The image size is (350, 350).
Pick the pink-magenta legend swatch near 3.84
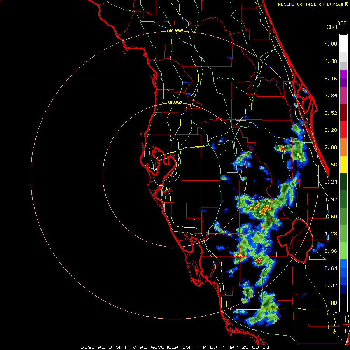tap(343, 96)
